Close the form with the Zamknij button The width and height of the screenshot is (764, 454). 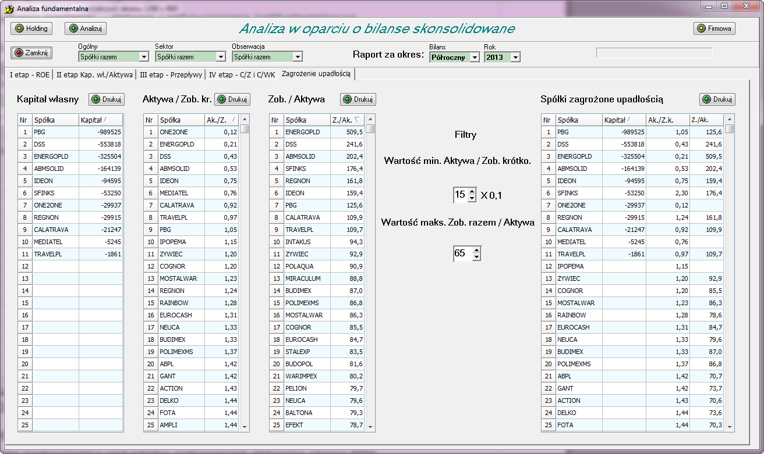click(31, 52)
